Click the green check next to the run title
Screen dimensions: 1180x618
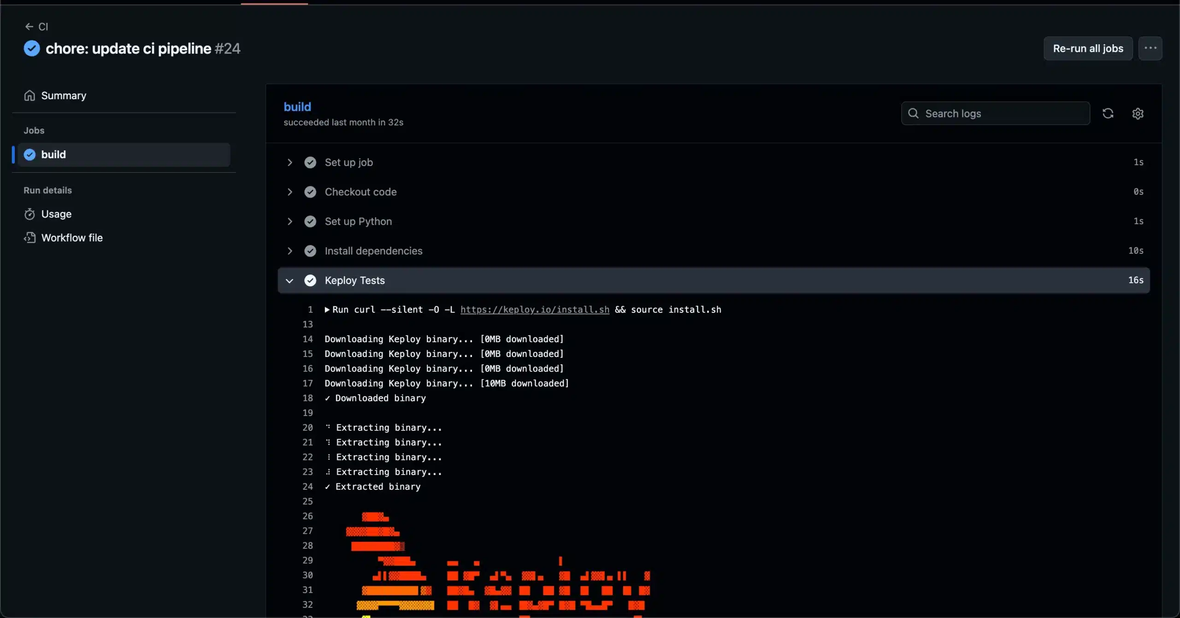point(31,48)
